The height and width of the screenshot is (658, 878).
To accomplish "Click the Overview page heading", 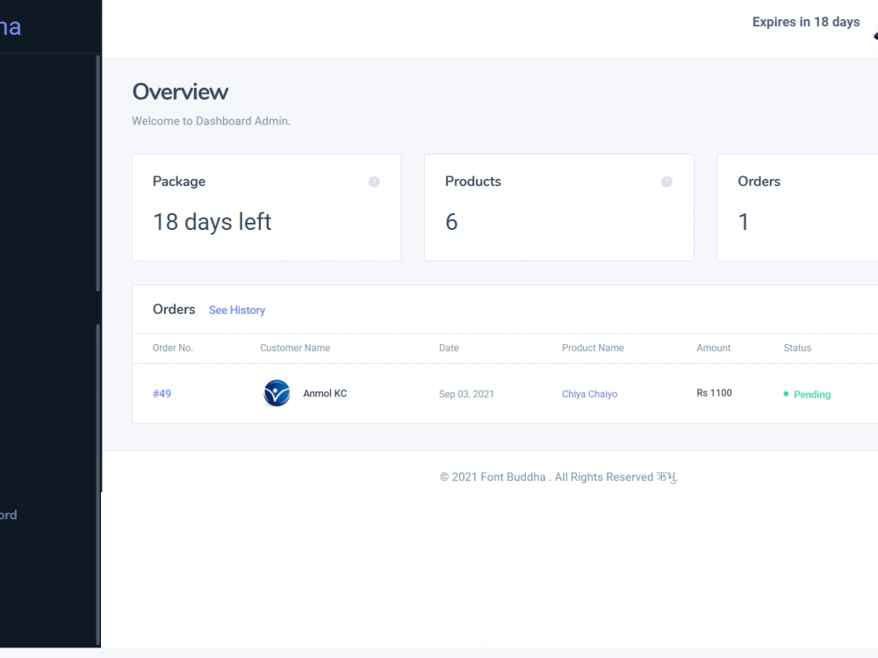I will point(180,92).
